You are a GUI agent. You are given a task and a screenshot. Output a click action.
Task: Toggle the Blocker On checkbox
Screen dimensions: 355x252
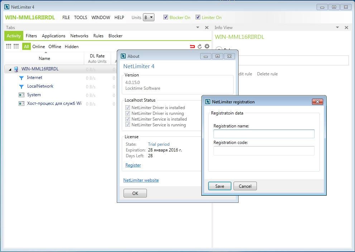tap(165, 17)
